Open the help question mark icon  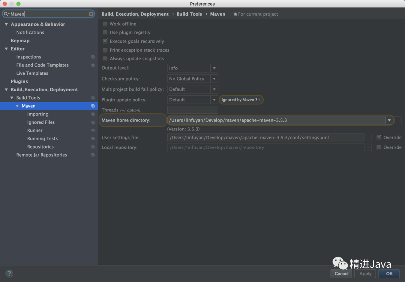pyautogui.click(x=9, y=273)
